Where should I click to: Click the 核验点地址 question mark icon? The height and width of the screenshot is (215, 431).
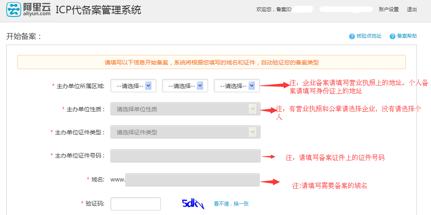click(x=352, y=36)
